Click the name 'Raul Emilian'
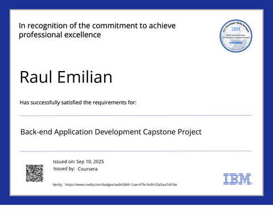 click(66, 77)
